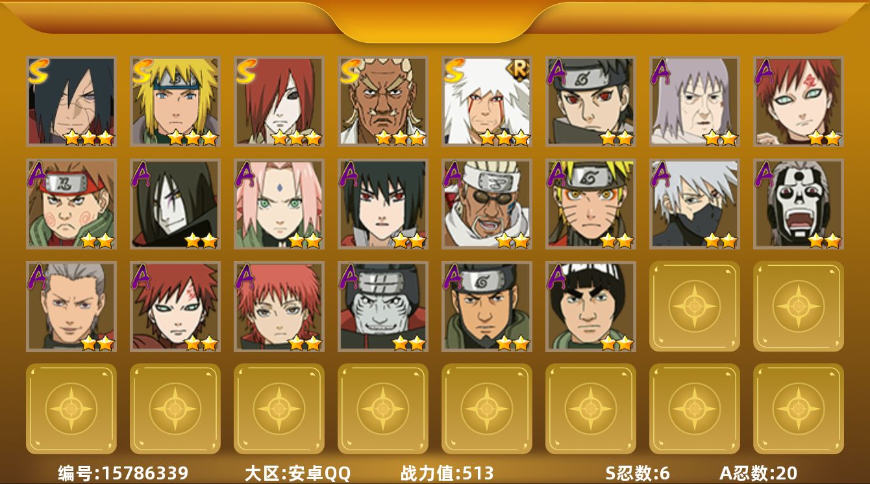Choose the S-rank Nagato red-haired portrait
This screenshot has height=484, width=870.
(x=279, y=101)
